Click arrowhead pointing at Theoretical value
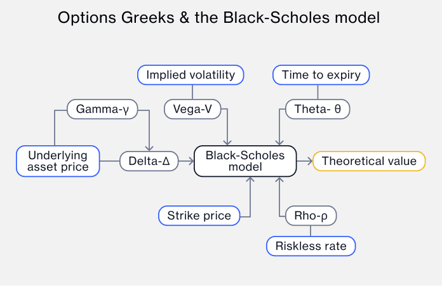 tap(309, 161)
